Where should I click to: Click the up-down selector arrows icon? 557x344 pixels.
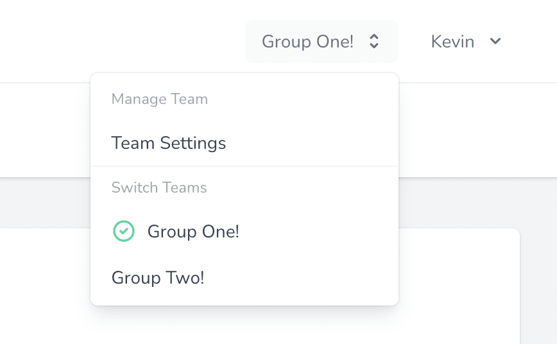374,42
